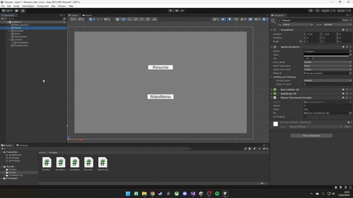Open tool handle pivot dropdown
This screenshot has height=198, width=353.
73,19
